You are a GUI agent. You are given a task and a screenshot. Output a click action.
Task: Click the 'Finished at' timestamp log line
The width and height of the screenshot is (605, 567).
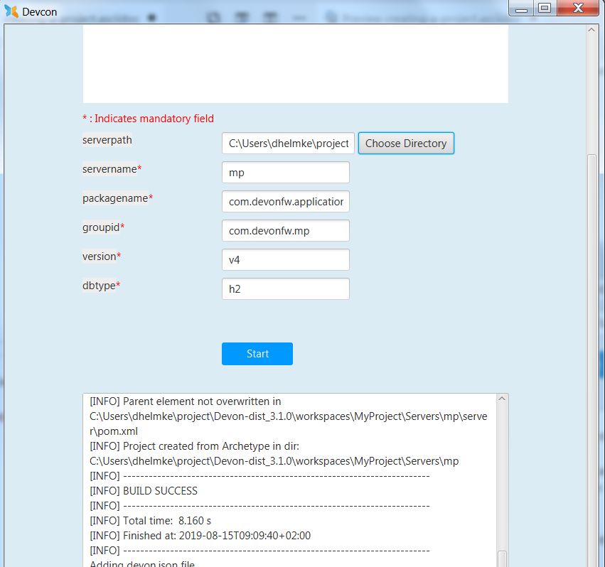pyautogui.click(x=200, y=535)
